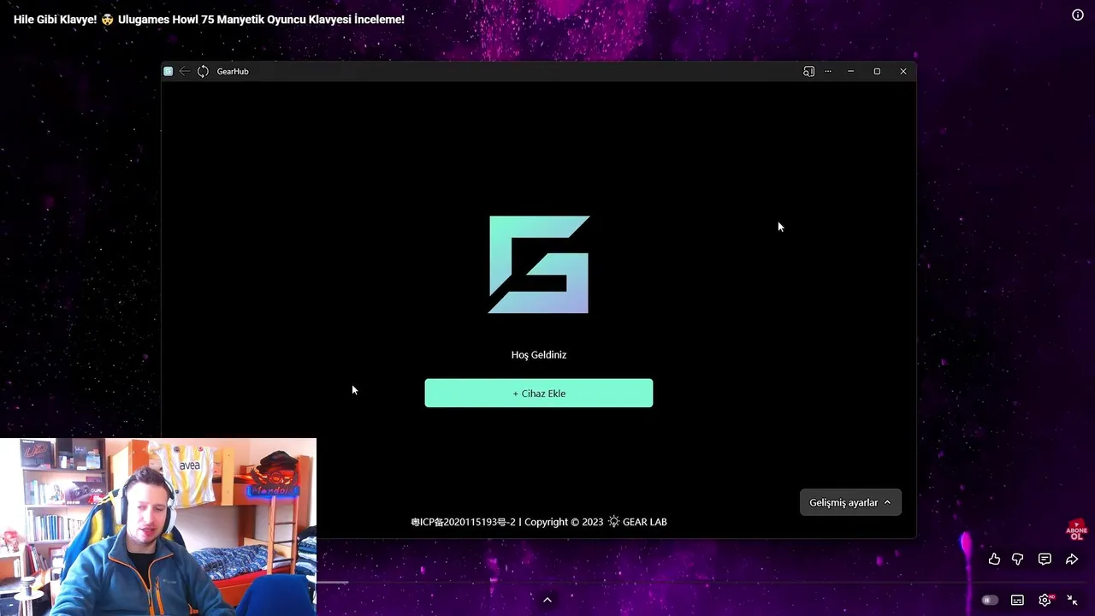Like the video with the thumbs-up icon
Viewport: 1095px width, 616px height.
point(994,559)
